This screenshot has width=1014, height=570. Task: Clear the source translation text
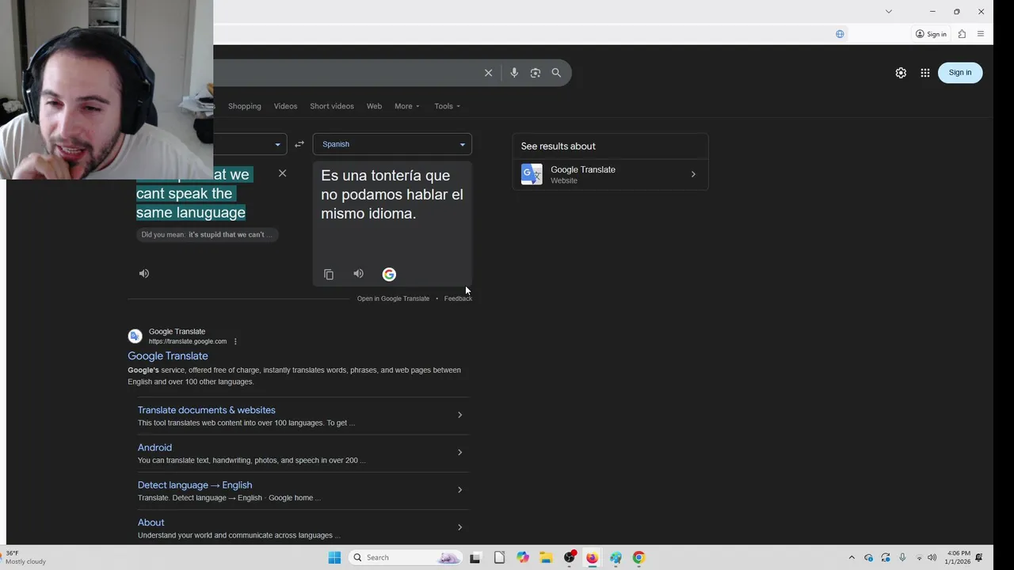(x=282, y=173)
